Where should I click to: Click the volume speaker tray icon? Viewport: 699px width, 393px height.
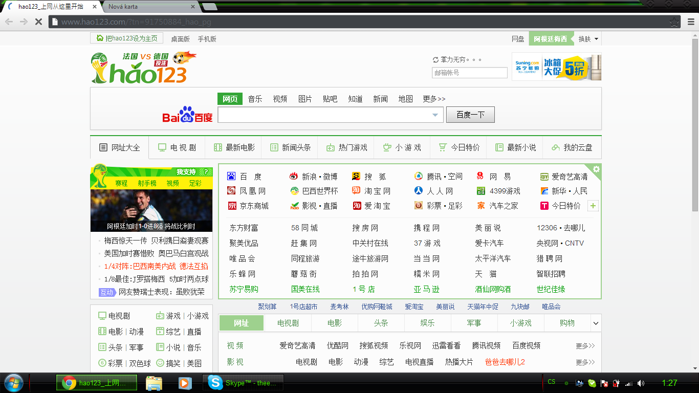(x=641, y=383)
